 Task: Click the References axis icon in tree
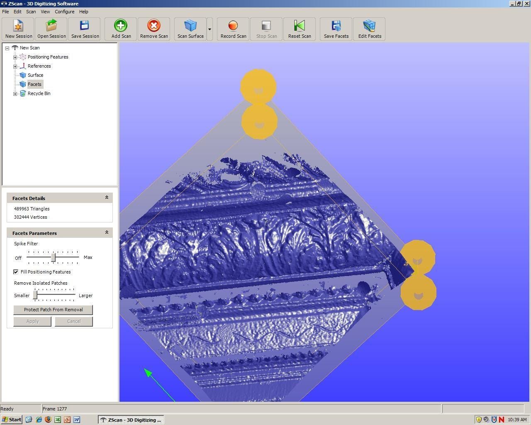tap(23, 66)
